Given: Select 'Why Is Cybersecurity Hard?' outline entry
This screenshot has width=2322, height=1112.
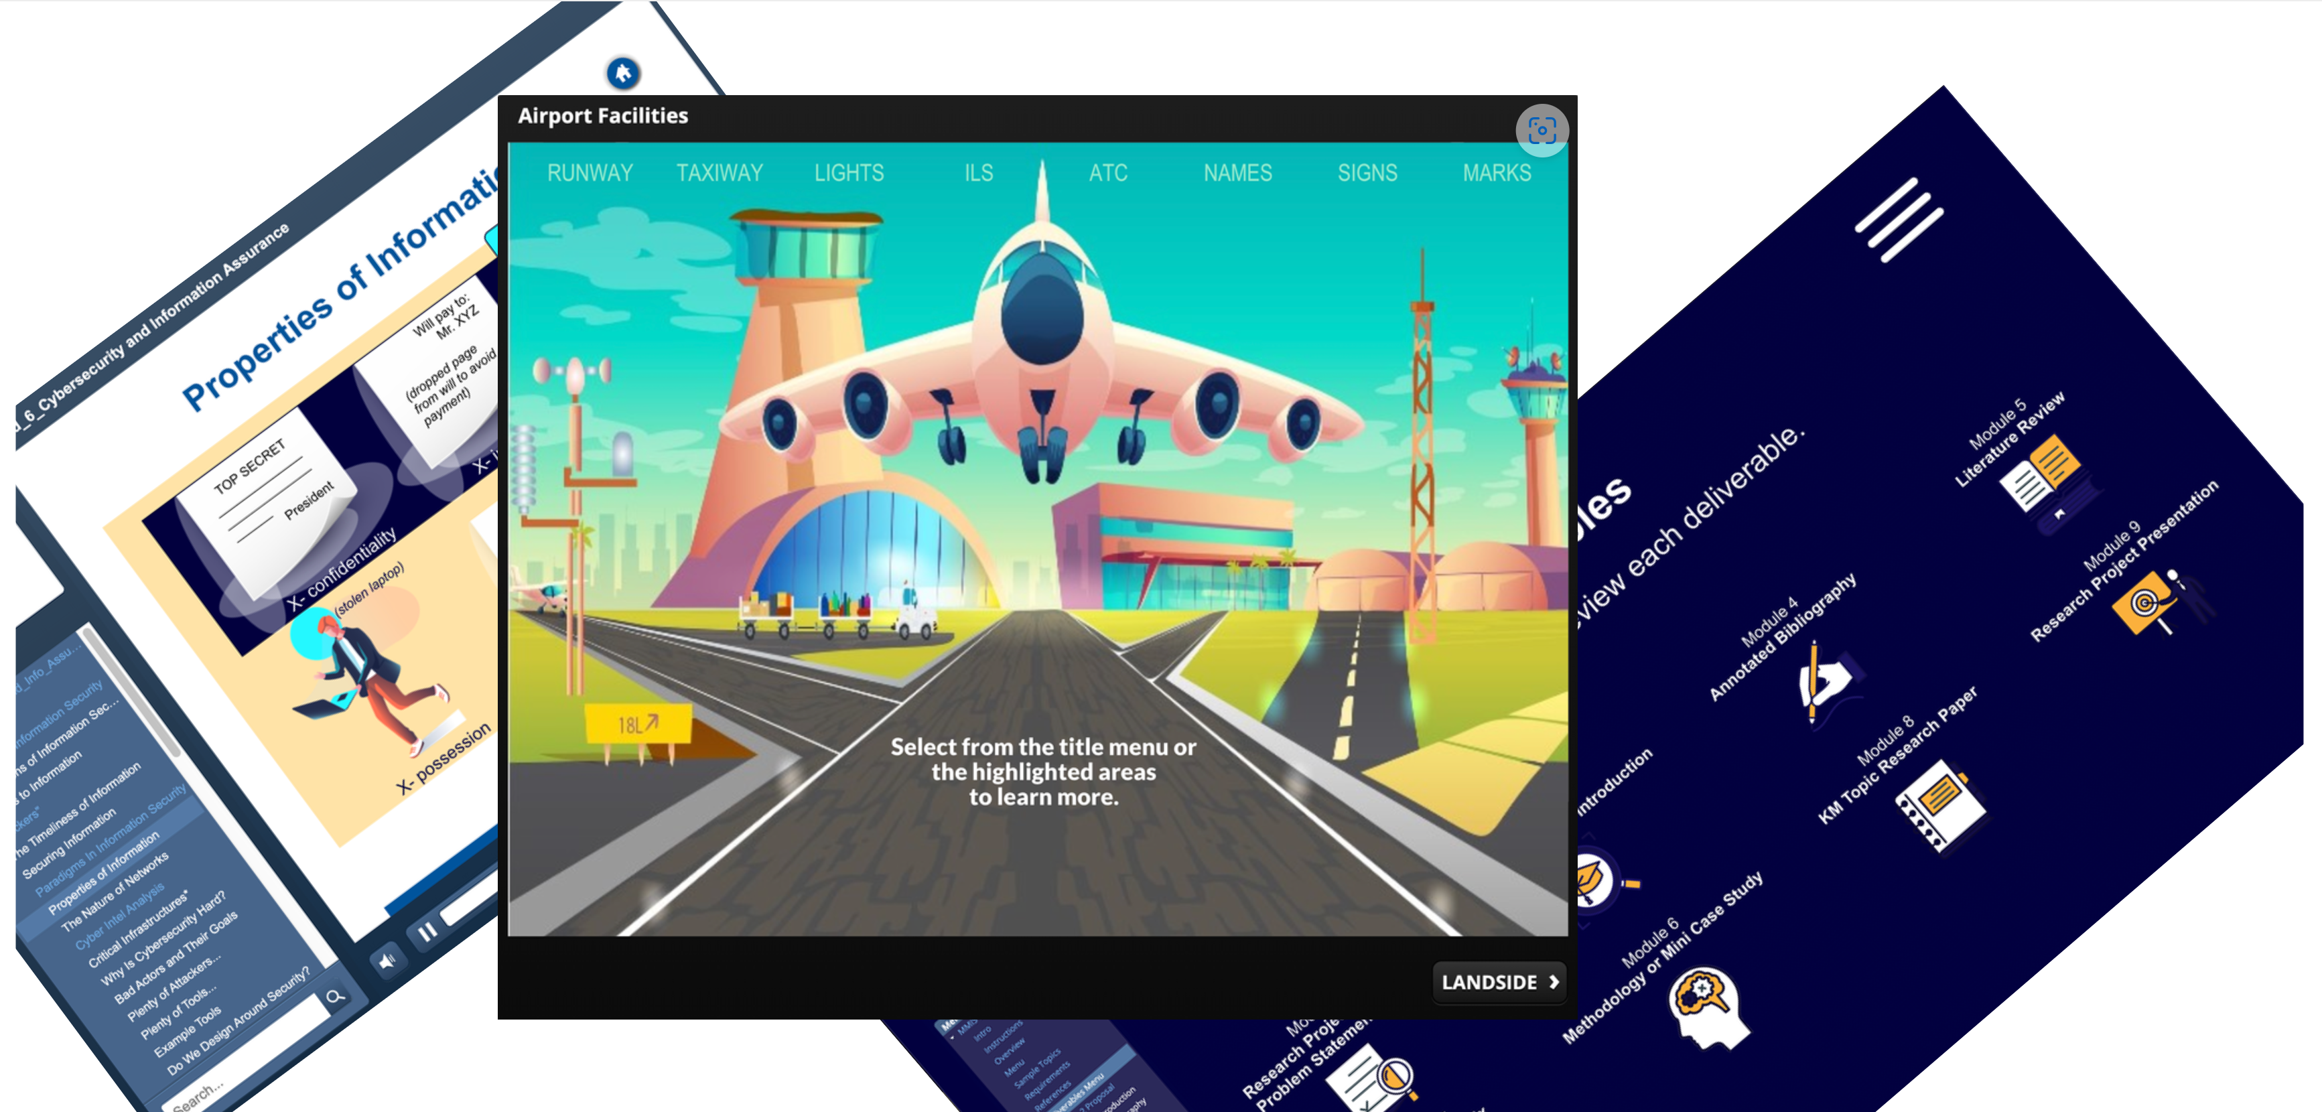Looking at the screenshot, I should click(x=164, y=937).
